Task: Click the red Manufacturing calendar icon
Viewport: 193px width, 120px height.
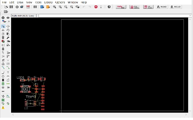Action: (28, 7)
